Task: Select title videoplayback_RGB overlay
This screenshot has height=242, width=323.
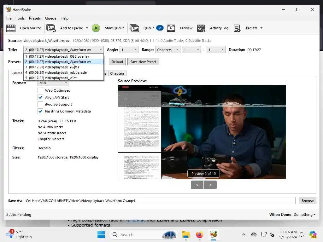Action: [64, 56]
